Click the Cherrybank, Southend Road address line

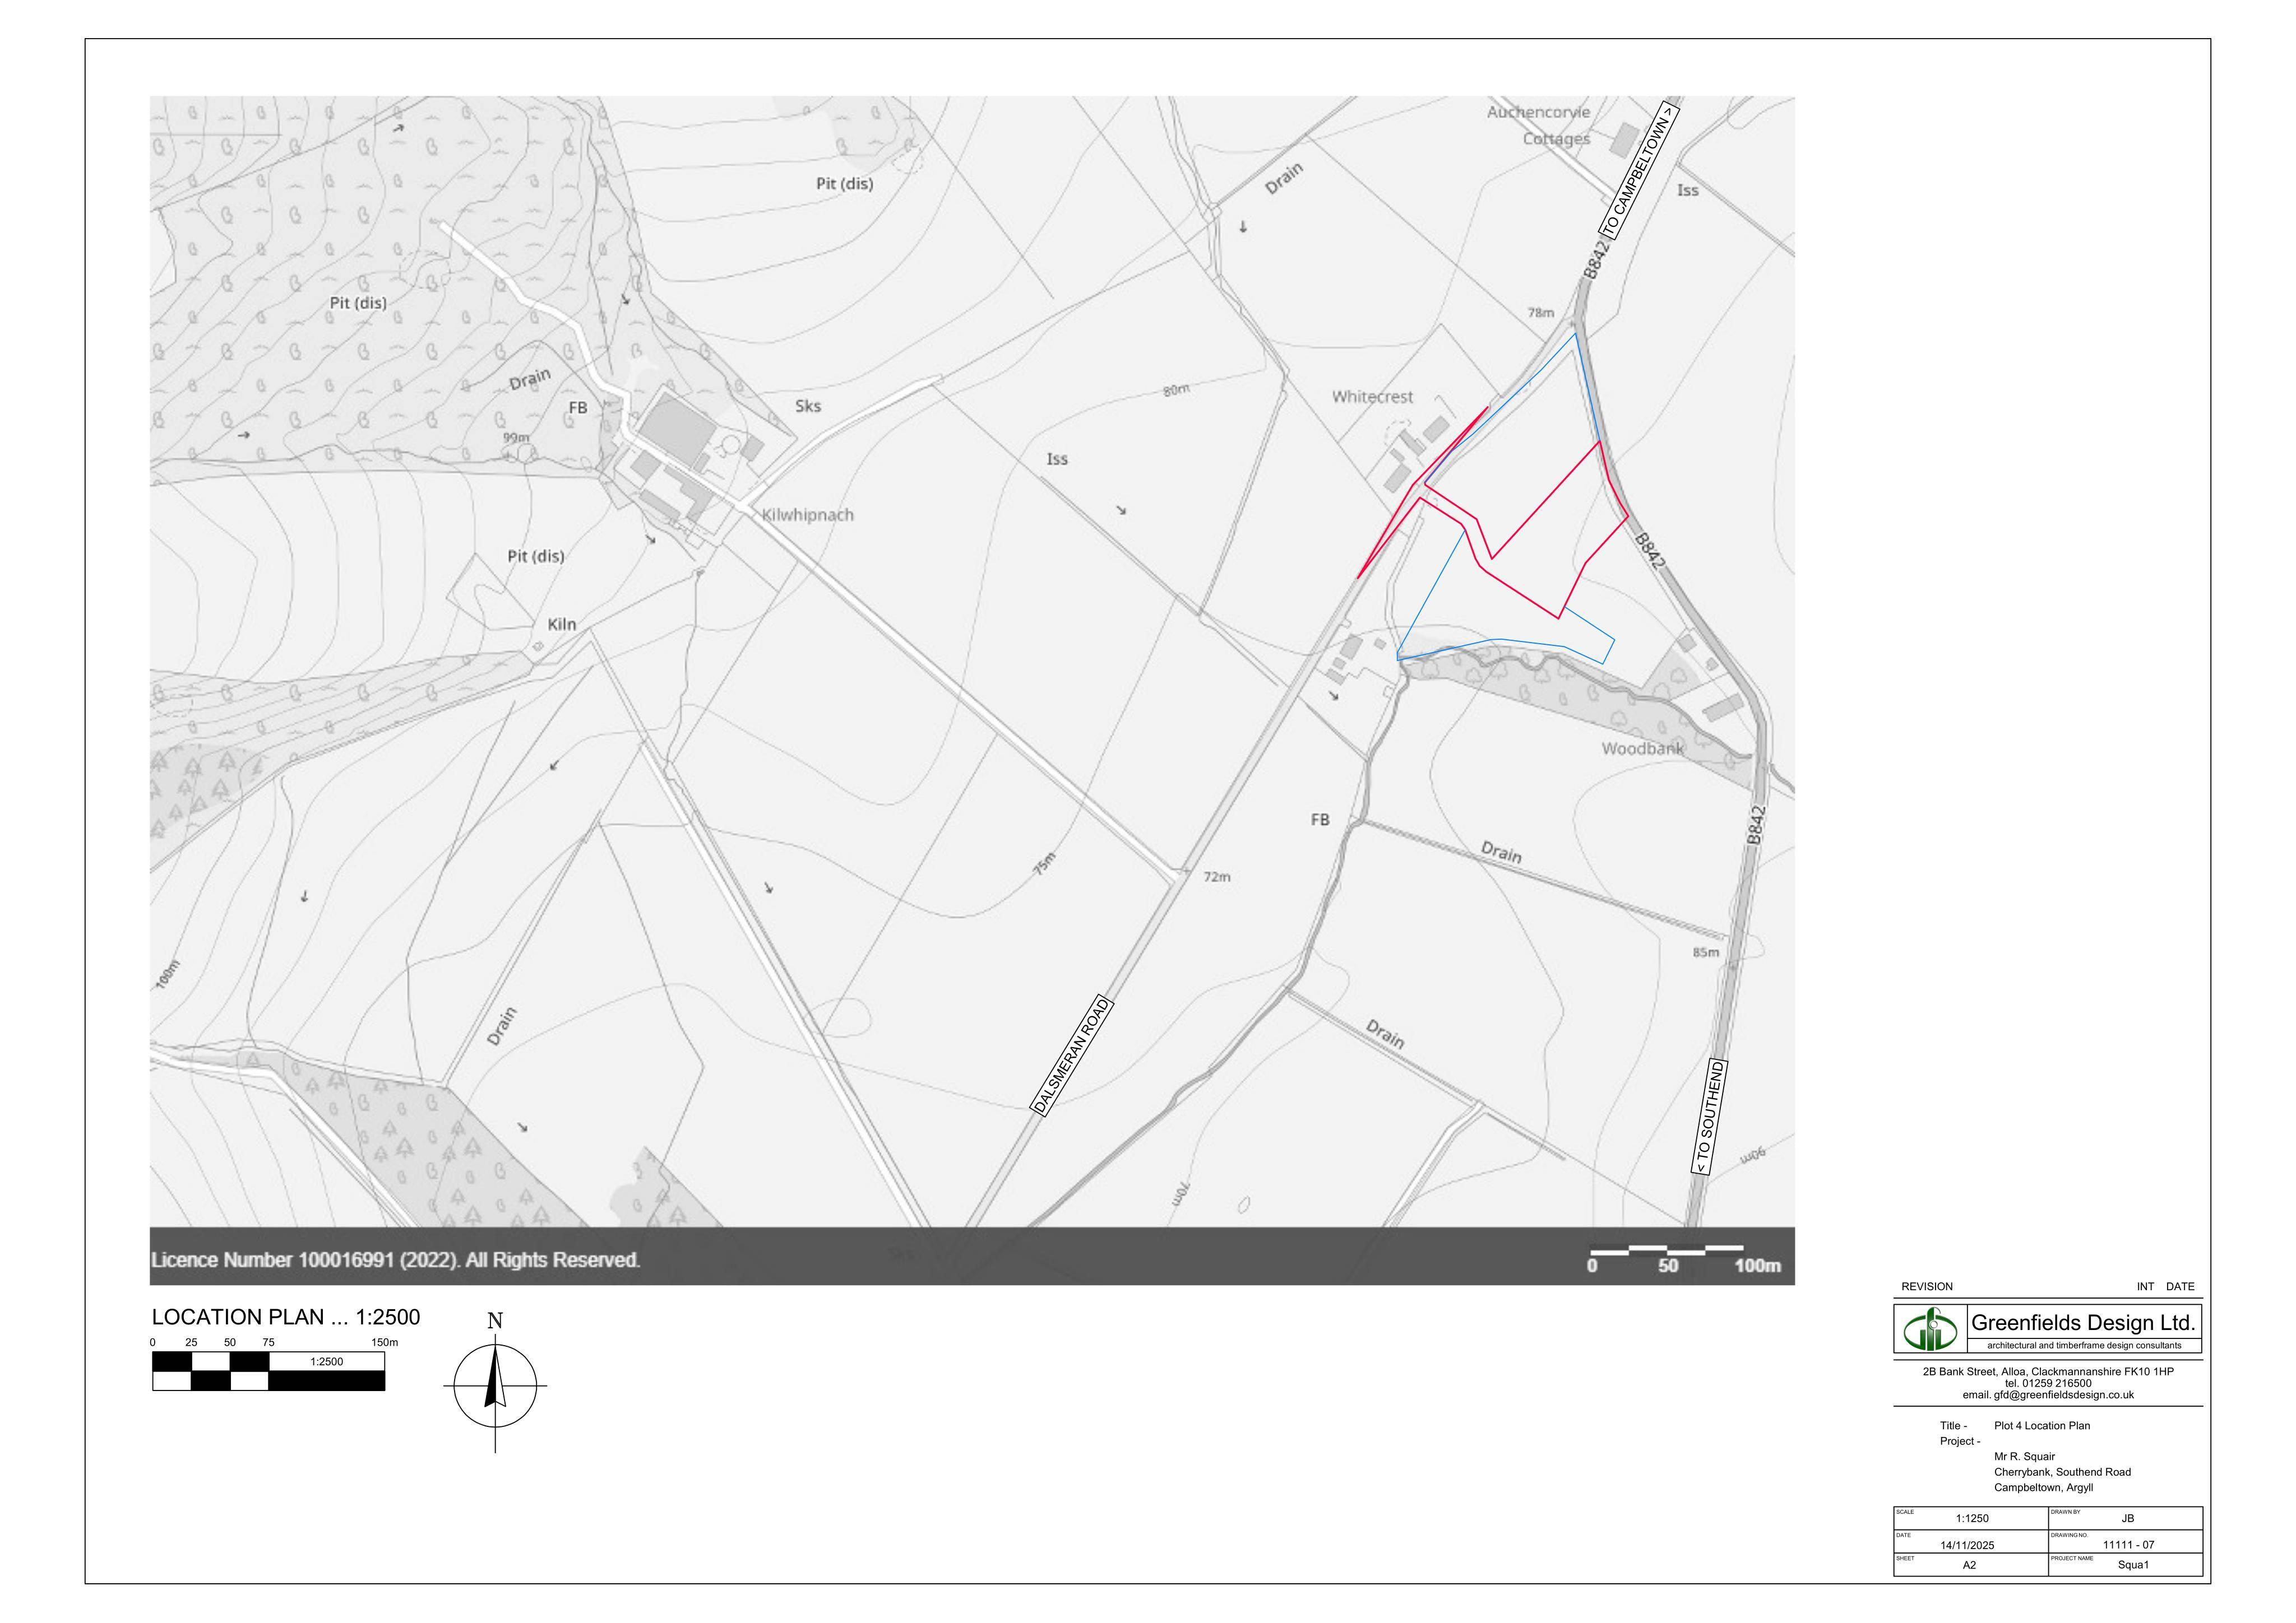point(2062,1472)
